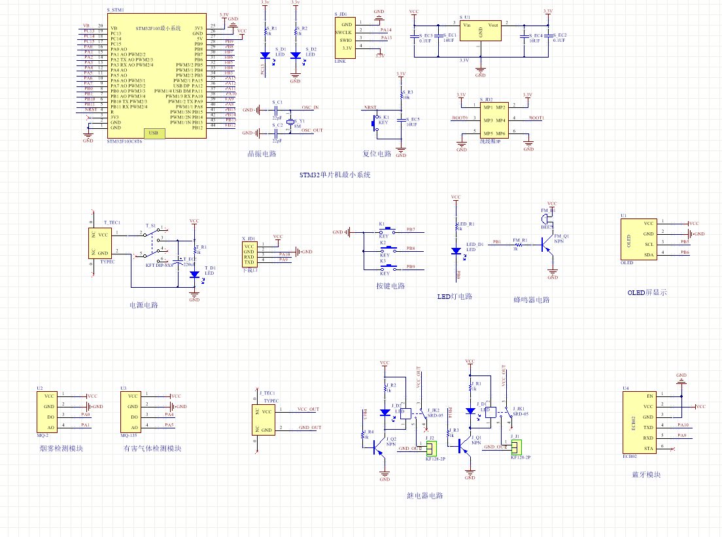Click the U1 OLED display module block
The height and width of the screenshot is (537, 722).
(x=639, y=239)
